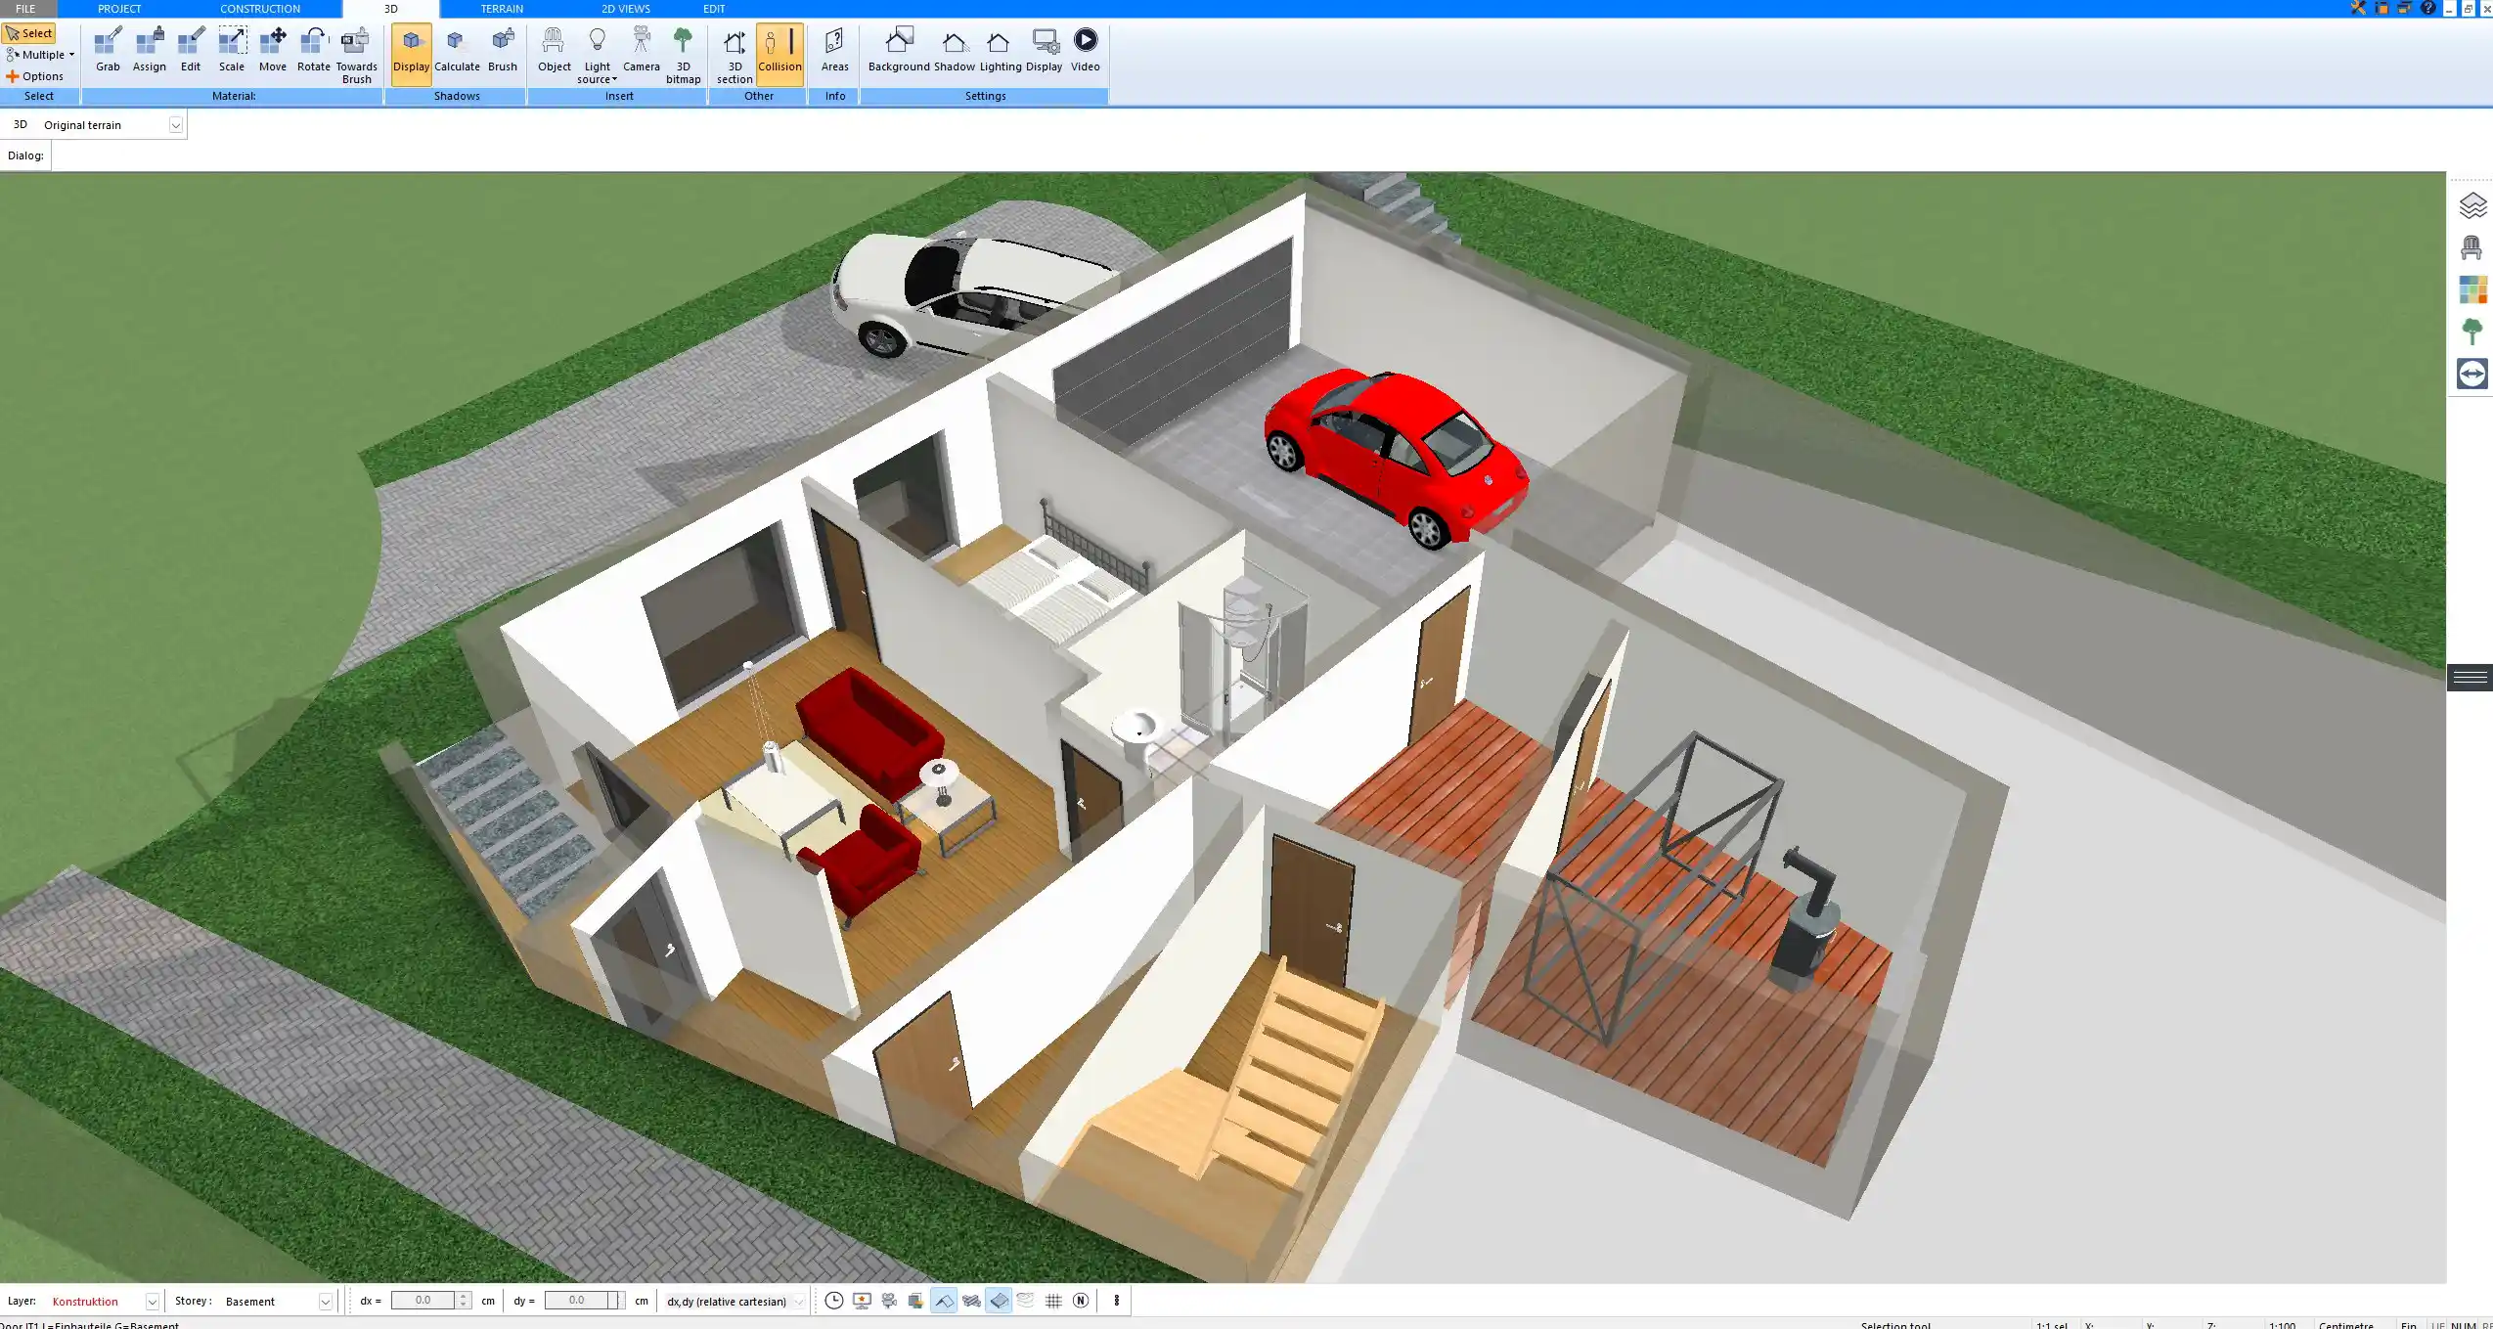
Task: Switch to the TERRAIN ribbon tab
Action: (x=502, y=8)
